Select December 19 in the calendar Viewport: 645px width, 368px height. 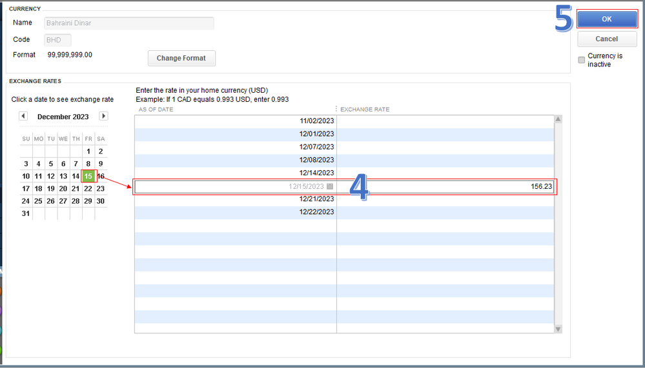point(51,189)
